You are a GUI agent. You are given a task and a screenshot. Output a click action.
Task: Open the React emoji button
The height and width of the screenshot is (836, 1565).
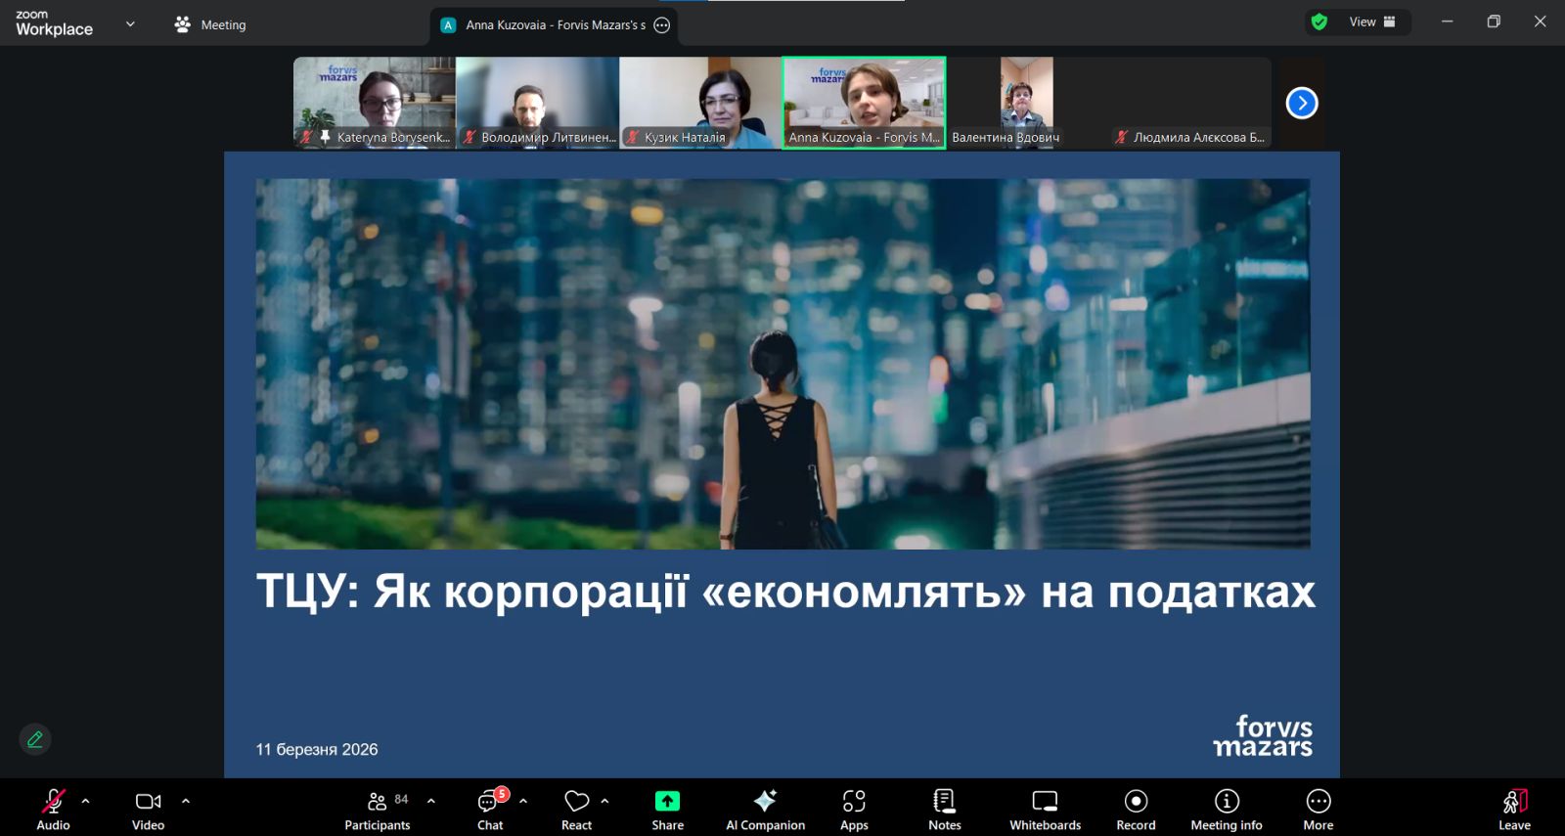(577, 809)
